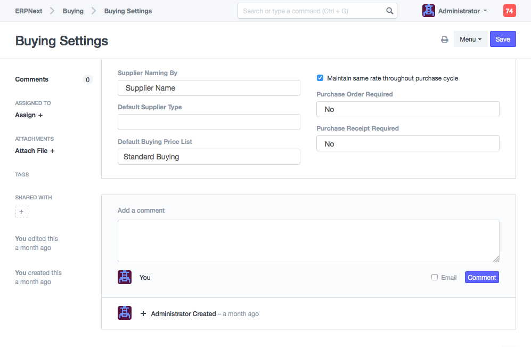Go to Buying in breadcrumb
This screenshot has height=347, width=531.
73,11
